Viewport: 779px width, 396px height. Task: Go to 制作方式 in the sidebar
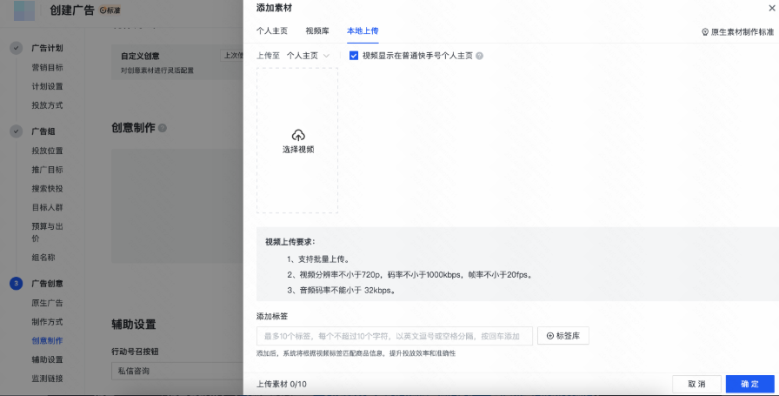(x=47, y=322)
